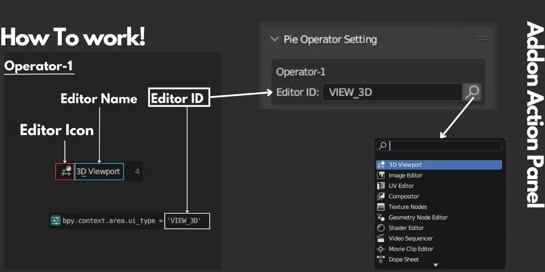Click the editor icon outlined in red
This screenshot has height=272, width=545.
click(x=66, y=171)
